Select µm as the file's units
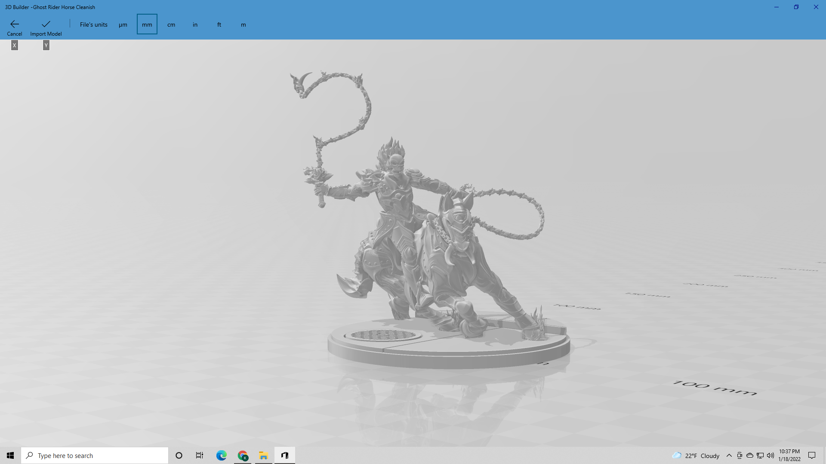The width and height of the screenshot is (826, 464). (123, 24)
